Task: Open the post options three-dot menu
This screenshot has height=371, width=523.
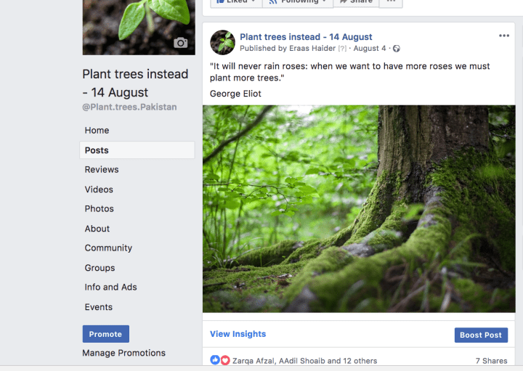Action: [x=504, y=36]
